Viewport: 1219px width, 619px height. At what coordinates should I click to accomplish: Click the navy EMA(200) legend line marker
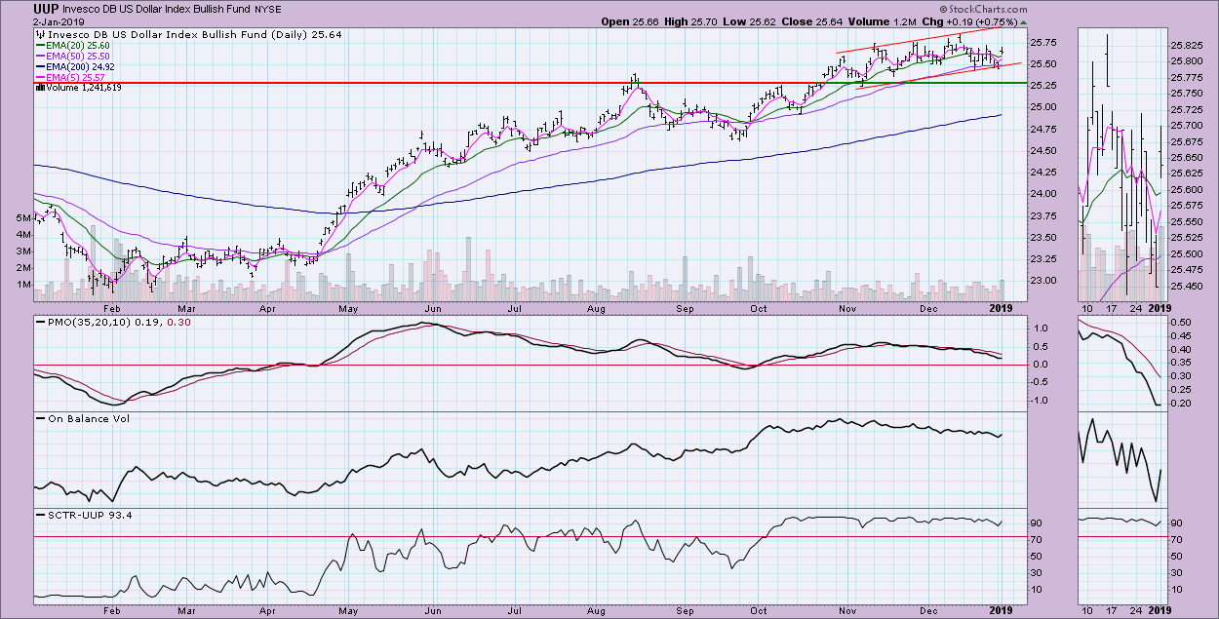click(x=42, y=66)
